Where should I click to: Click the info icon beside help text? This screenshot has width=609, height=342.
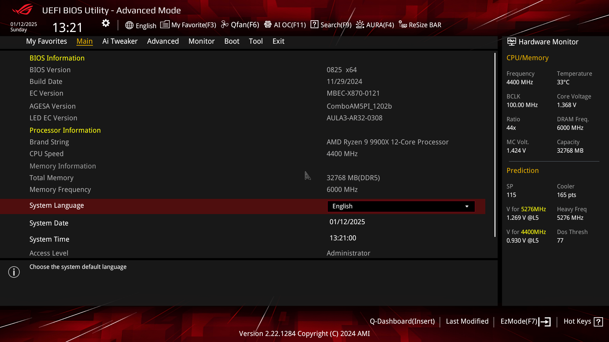14,272
